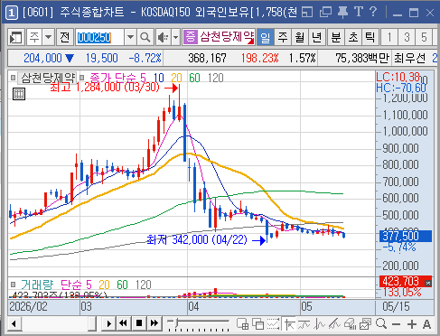Viewport: 440px width, 336px height.
Task: Toggle the 거래량 volume indicator checkbox
Action: (x=13, y=285)
